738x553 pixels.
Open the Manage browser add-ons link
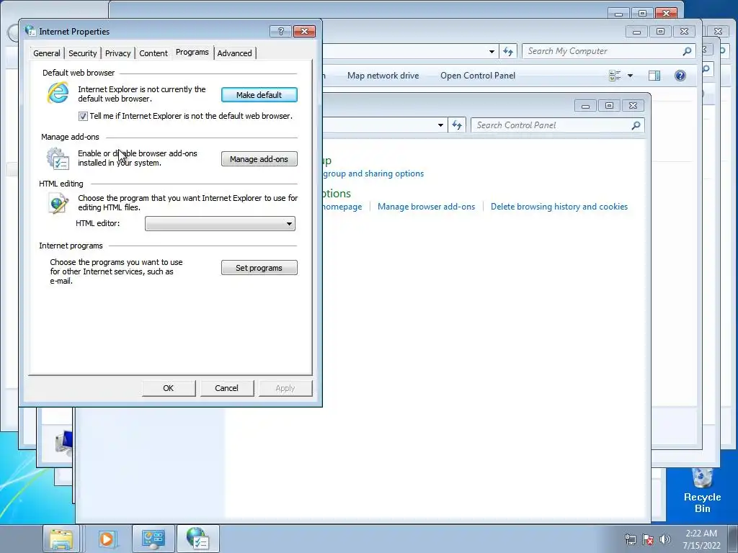[x=427, y=207]
